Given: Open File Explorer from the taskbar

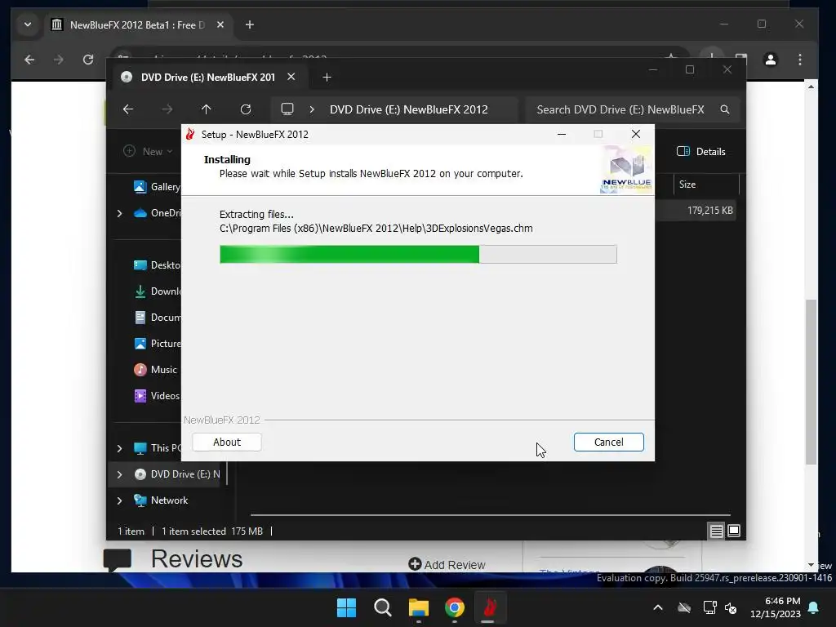Looking at the screenshot, I should point(419,607).
